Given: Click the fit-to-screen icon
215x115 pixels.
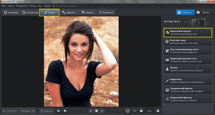Looking at the screenshot, I should pos(128,111).
